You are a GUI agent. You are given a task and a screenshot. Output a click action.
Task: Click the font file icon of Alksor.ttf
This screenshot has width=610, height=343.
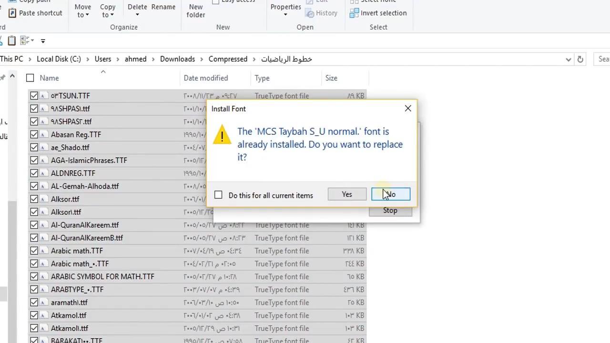point(43,199)
